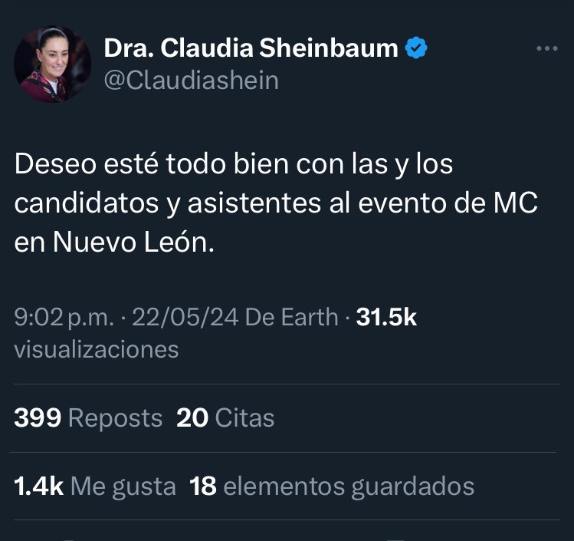Click the @Claudiashein handle
574x541 pixels.
pos(192,81)
